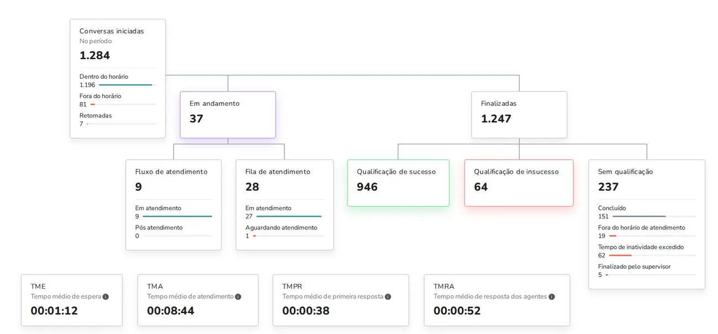
Task: Select the TMPR time "00:00:38"
Action: pos(306,311)
